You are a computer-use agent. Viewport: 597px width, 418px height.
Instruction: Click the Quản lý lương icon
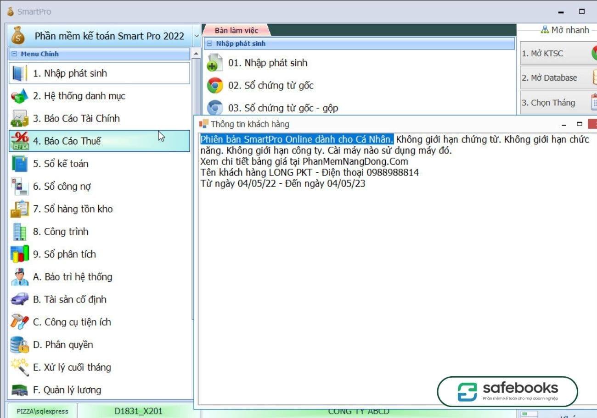[x=19, y=390]
